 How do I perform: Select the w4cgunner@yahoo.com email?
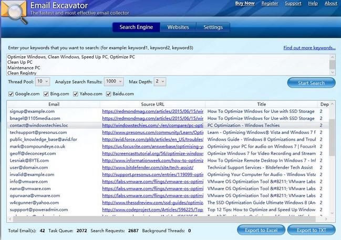point(34,203)
